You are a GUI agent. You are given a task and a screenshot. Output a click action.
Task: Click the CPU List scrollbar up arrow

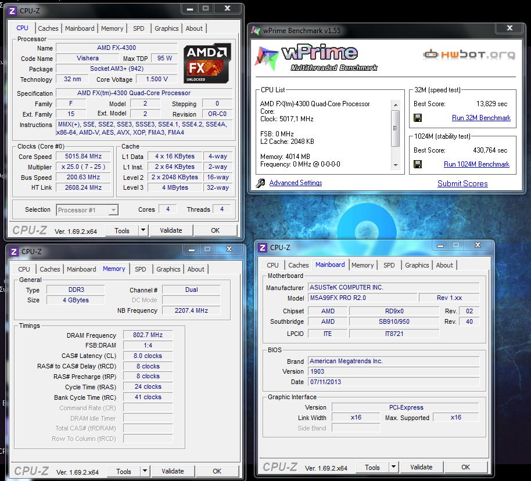point(395,105)
